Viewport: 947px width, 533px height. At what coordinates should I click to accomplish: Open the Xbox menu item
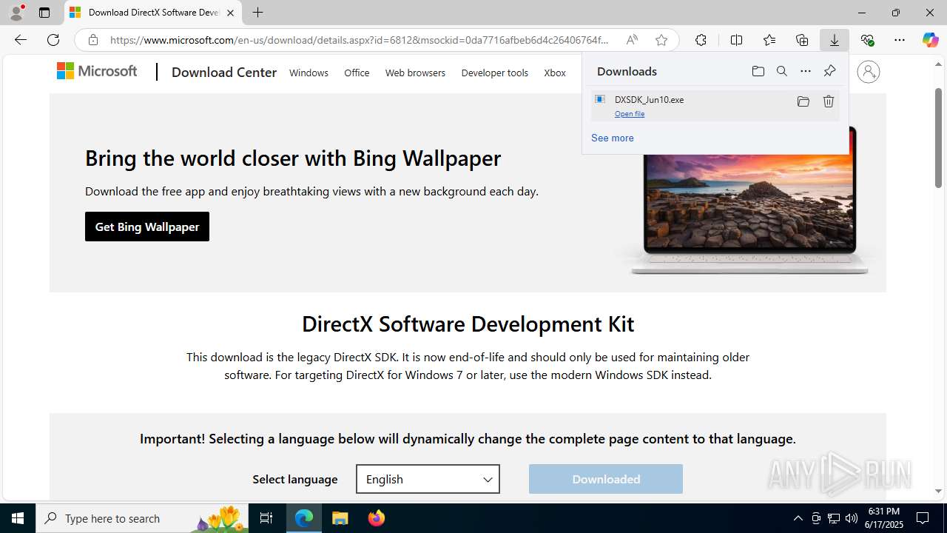click(x=555, y=73)
